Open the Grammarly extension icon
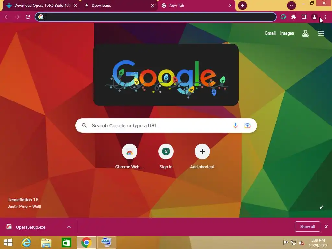This screenshot has width=332, height=249. pyautogui.click(x=283, y=17)
